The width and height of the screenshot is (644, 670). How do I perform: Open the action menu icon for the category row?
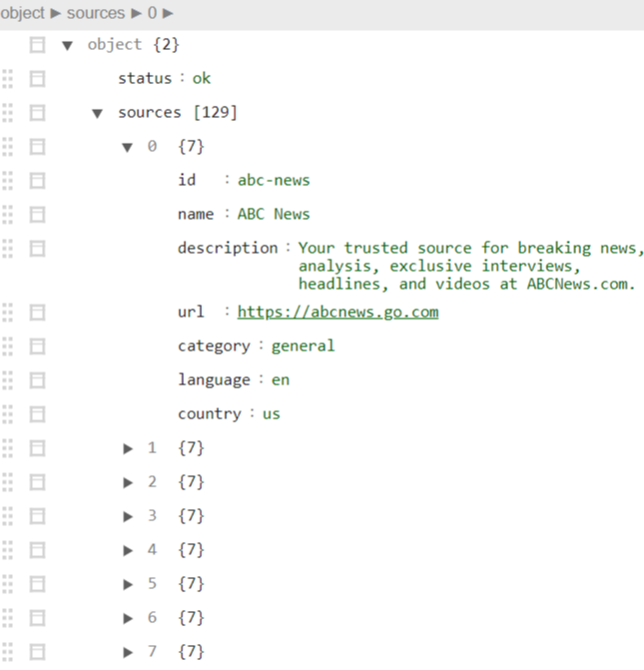pyautogui.click(x=37, y=346)
